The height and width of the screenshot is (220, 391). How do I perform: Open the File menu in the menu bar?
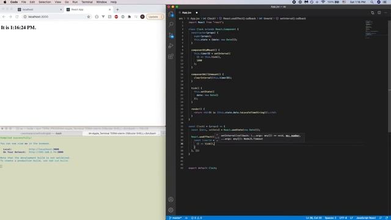[x=24, y=2]
